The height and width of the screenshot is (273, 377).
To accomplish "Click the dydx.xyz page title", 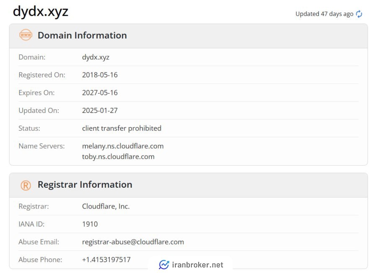I will [x=40, y=12].
